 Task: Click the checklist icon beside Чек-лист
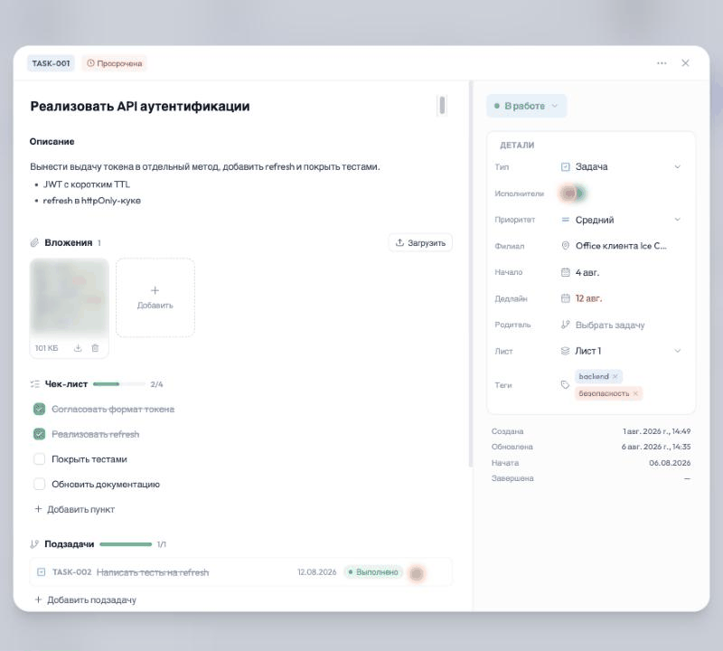34,384
